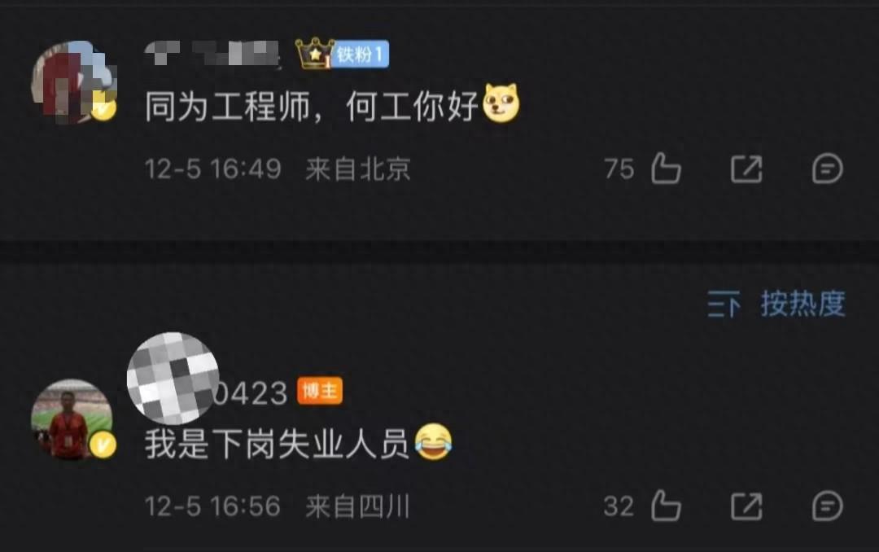879x552 pixels.
Task: Tap the doge emoji in first comment
Action: [501, 103]
